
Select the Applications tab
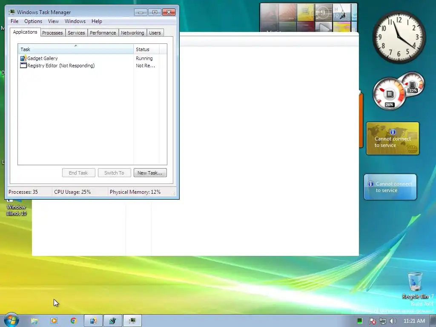pyautogui.click(x=25, y=32)
